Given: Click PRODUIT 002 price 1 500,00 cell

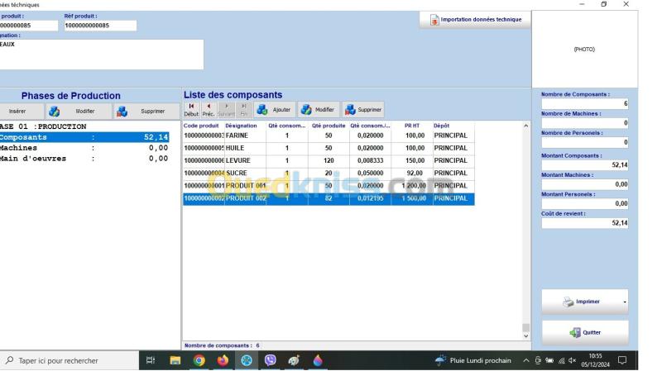Looking at the screenshot, I should [412, 198].
